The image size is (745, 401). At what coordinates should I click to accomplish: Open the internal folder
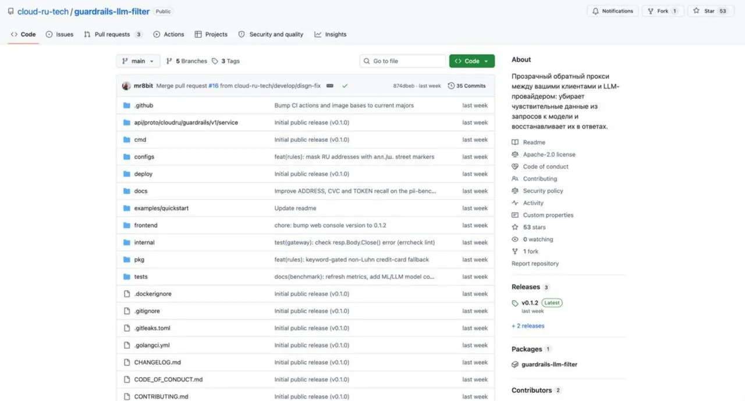coord(144,242)
